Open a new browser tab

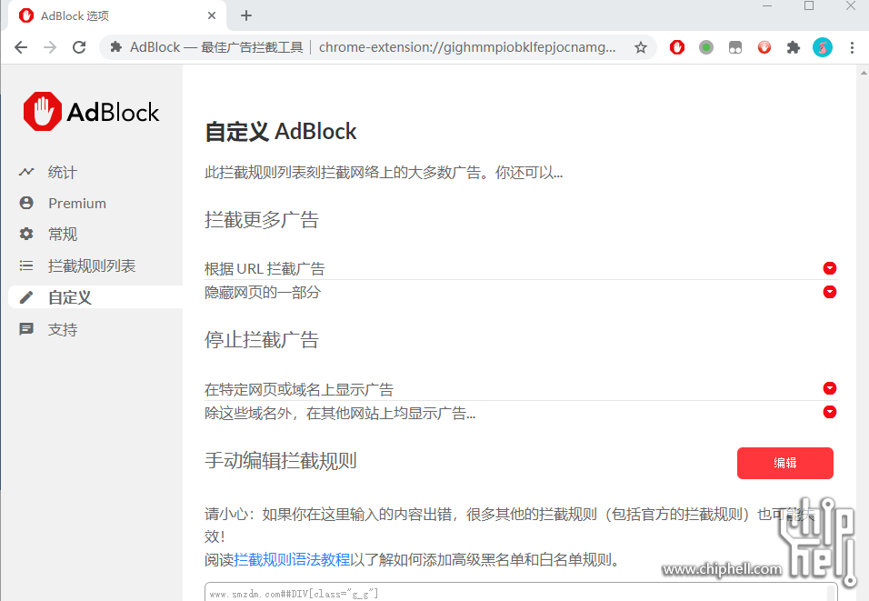click(246, 15)
